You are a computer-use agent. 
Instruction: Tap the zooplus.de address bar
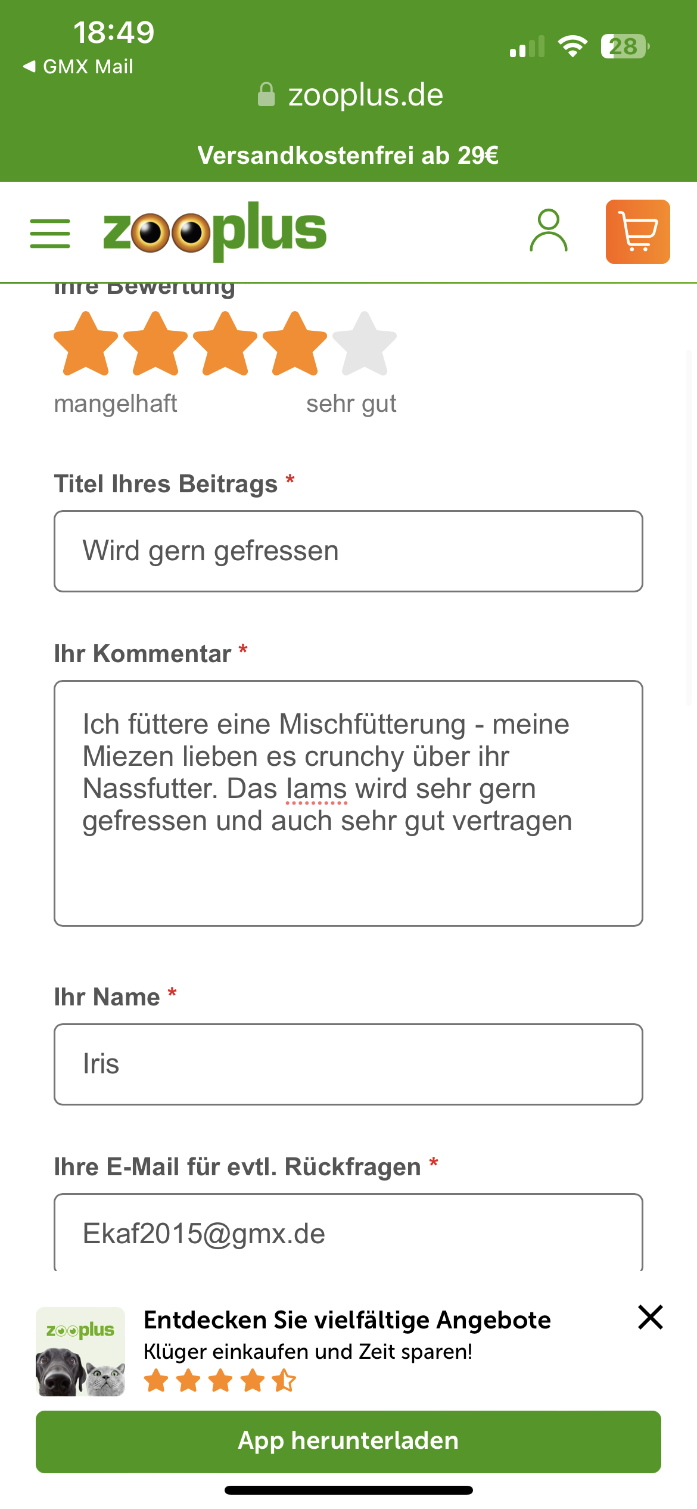[350, 95]
